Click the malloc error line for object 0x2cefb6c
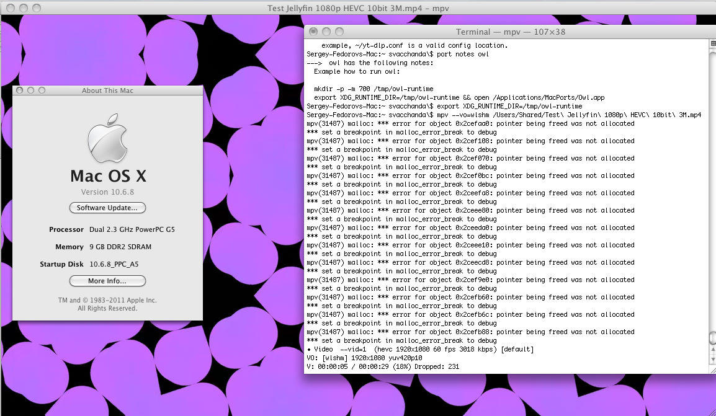Screen dimensions: 716x416 [470, 314]
